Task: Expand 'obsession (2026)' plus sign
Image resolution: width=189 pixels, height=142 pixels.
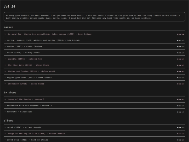Action: point(5,84)
